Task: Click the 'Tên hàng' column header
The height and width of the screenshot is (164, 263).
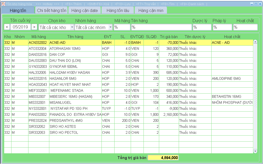Action: tap(75, 37)
